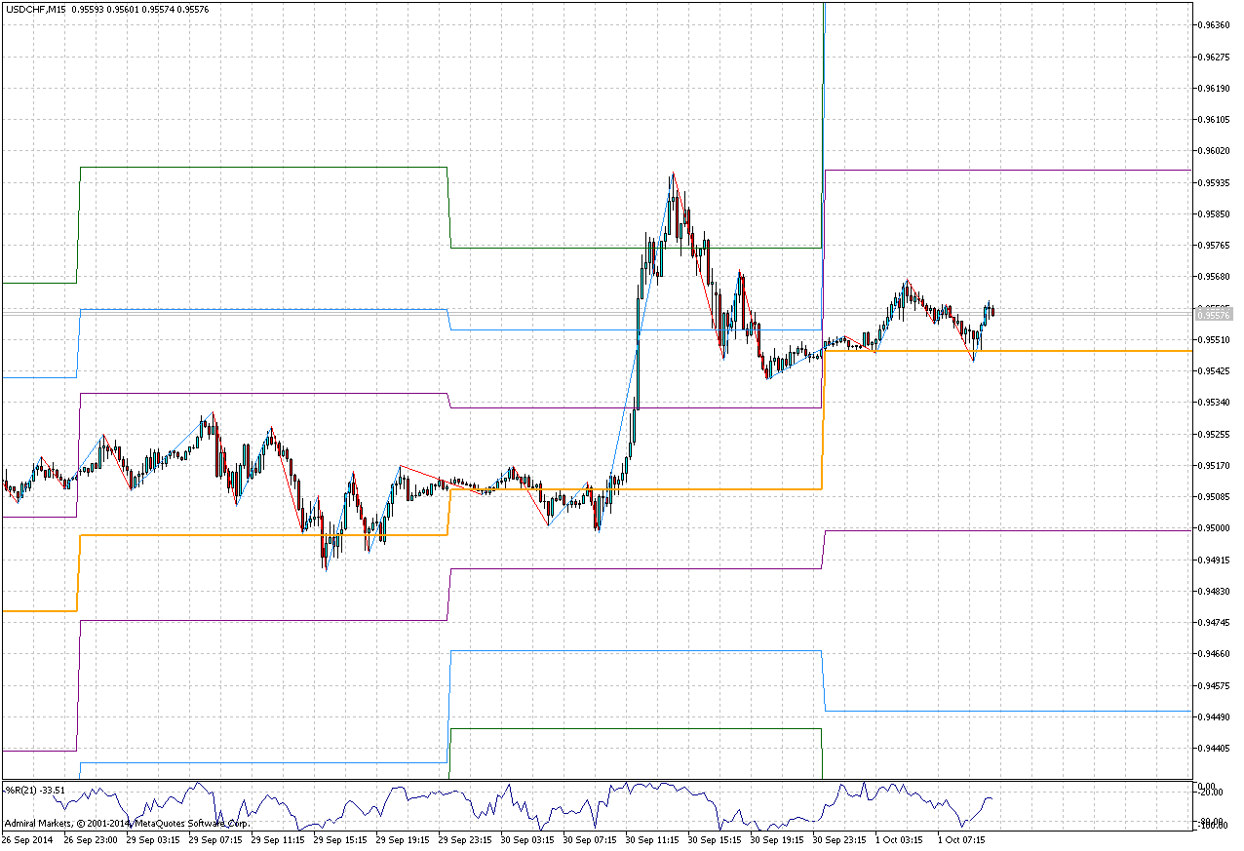Click the 30 Sep 11:15 time axis label
The height and width of the screenshot is (851, 1244).
(x=653, y=838)
